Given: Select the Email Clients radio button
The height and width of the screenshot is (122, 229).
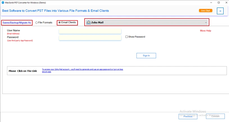Looking at the screenshot, I should (60, 22).
